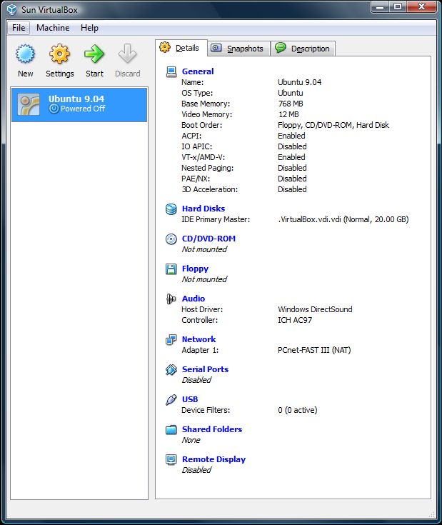Click the 'Disabled' text under Remote Display
The height and width of the screenshot is (525, 442).
pyautogui.click(x=196, y=470)
